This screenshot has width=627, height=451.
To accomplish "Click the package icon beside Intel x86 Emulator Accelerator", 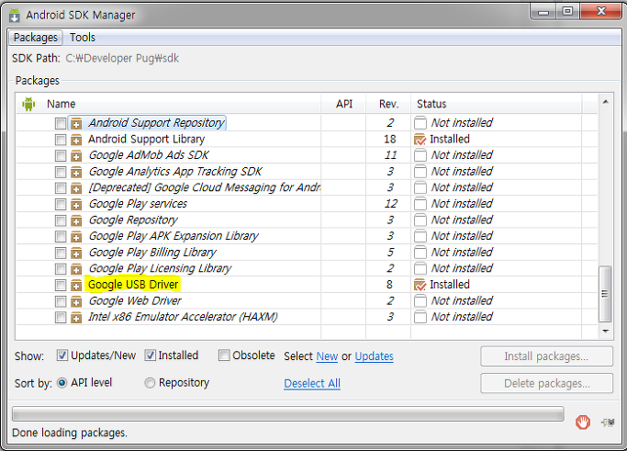I will pos(76,318).
